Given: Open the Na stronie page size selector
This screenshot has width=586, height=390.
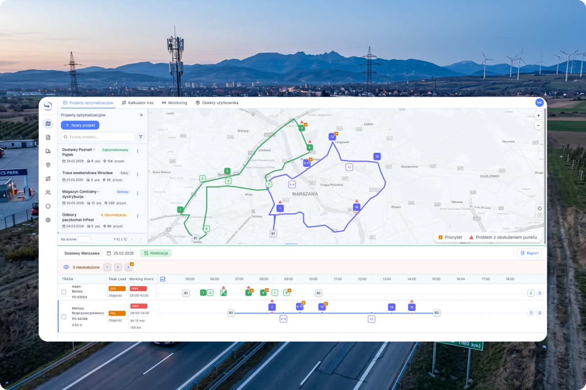Looking at the screenshot, I should [x=84, y=239].
